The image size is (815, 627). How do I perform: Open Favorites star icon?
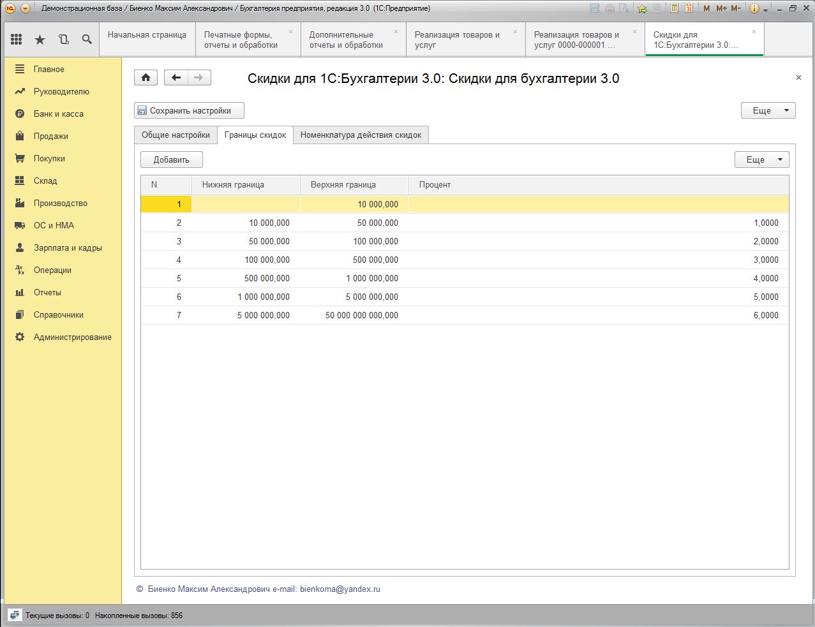pos(40,40)
